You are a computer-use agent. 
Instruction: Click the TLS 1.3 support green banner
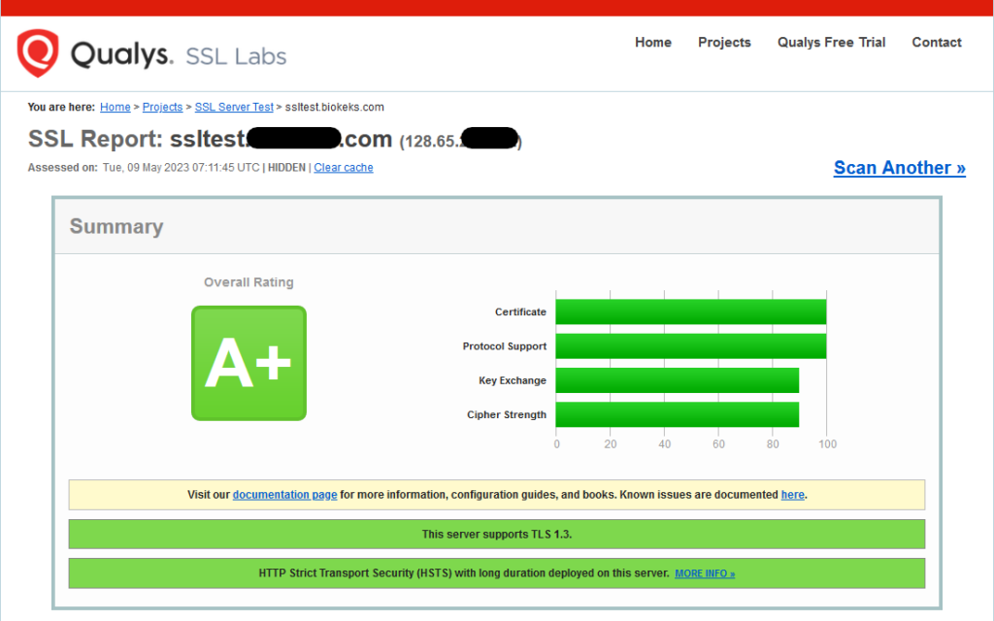point(496,535)
